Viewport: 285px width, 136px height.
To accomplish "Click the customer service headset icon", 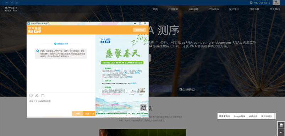I will pos(281,125).
